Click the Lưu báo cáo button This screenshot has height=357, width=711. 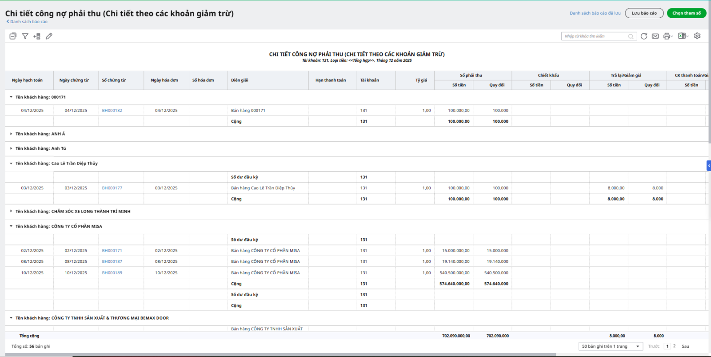(644, 13)
